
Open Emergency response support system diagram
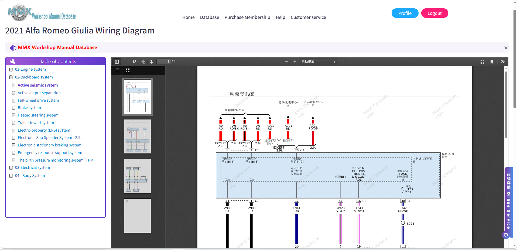point(50,153)
